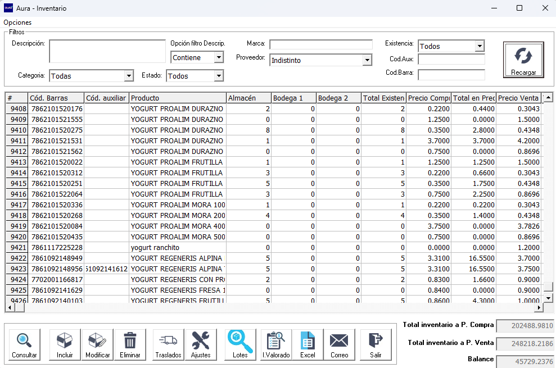Click Total inventario a P. Compra value
Screen dimensions: 556x368
click(525, 326)
